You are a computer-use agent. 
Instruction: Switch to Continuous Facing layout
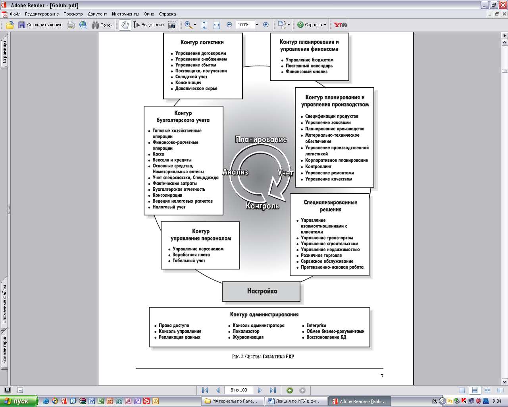tap(488, 390)
